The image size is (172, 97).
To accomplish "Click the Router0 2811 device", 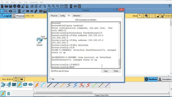I will click(40, 40).
